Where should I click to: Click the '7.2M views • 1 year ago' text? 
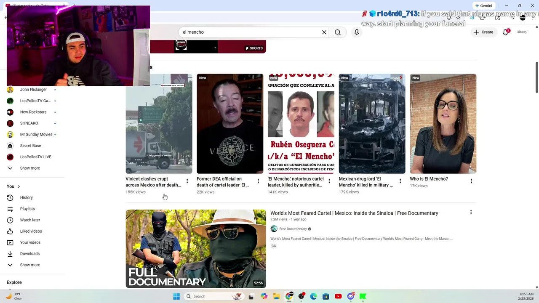point(288,219)
